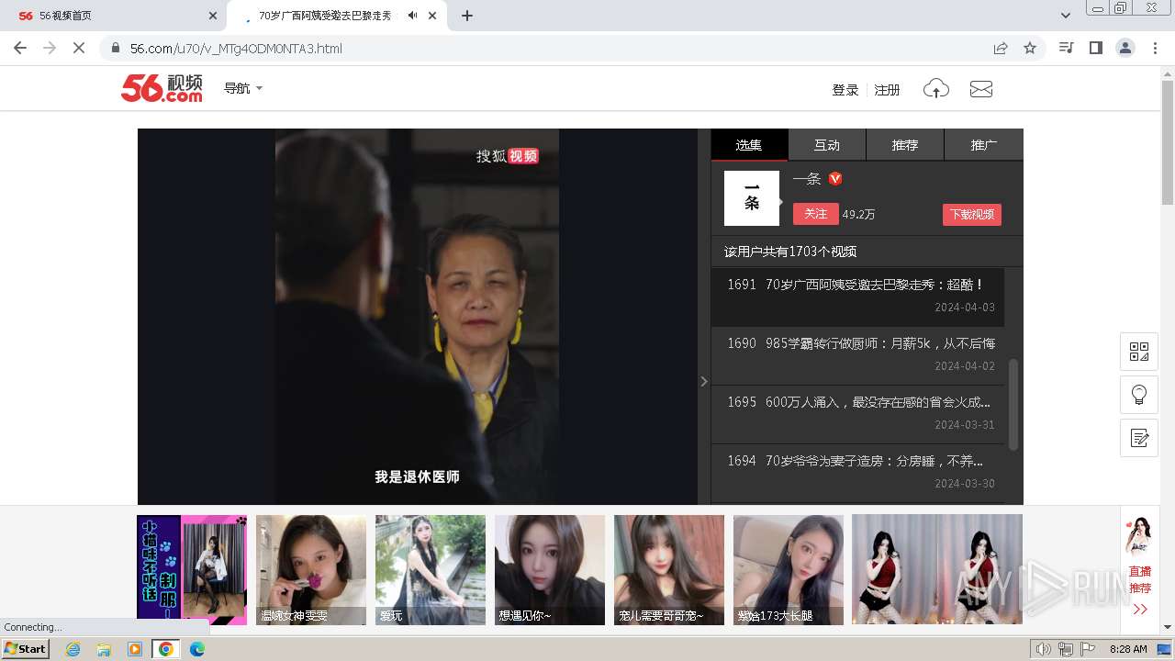
Task: Click the 注册 register link
Action: pos(887,90)
